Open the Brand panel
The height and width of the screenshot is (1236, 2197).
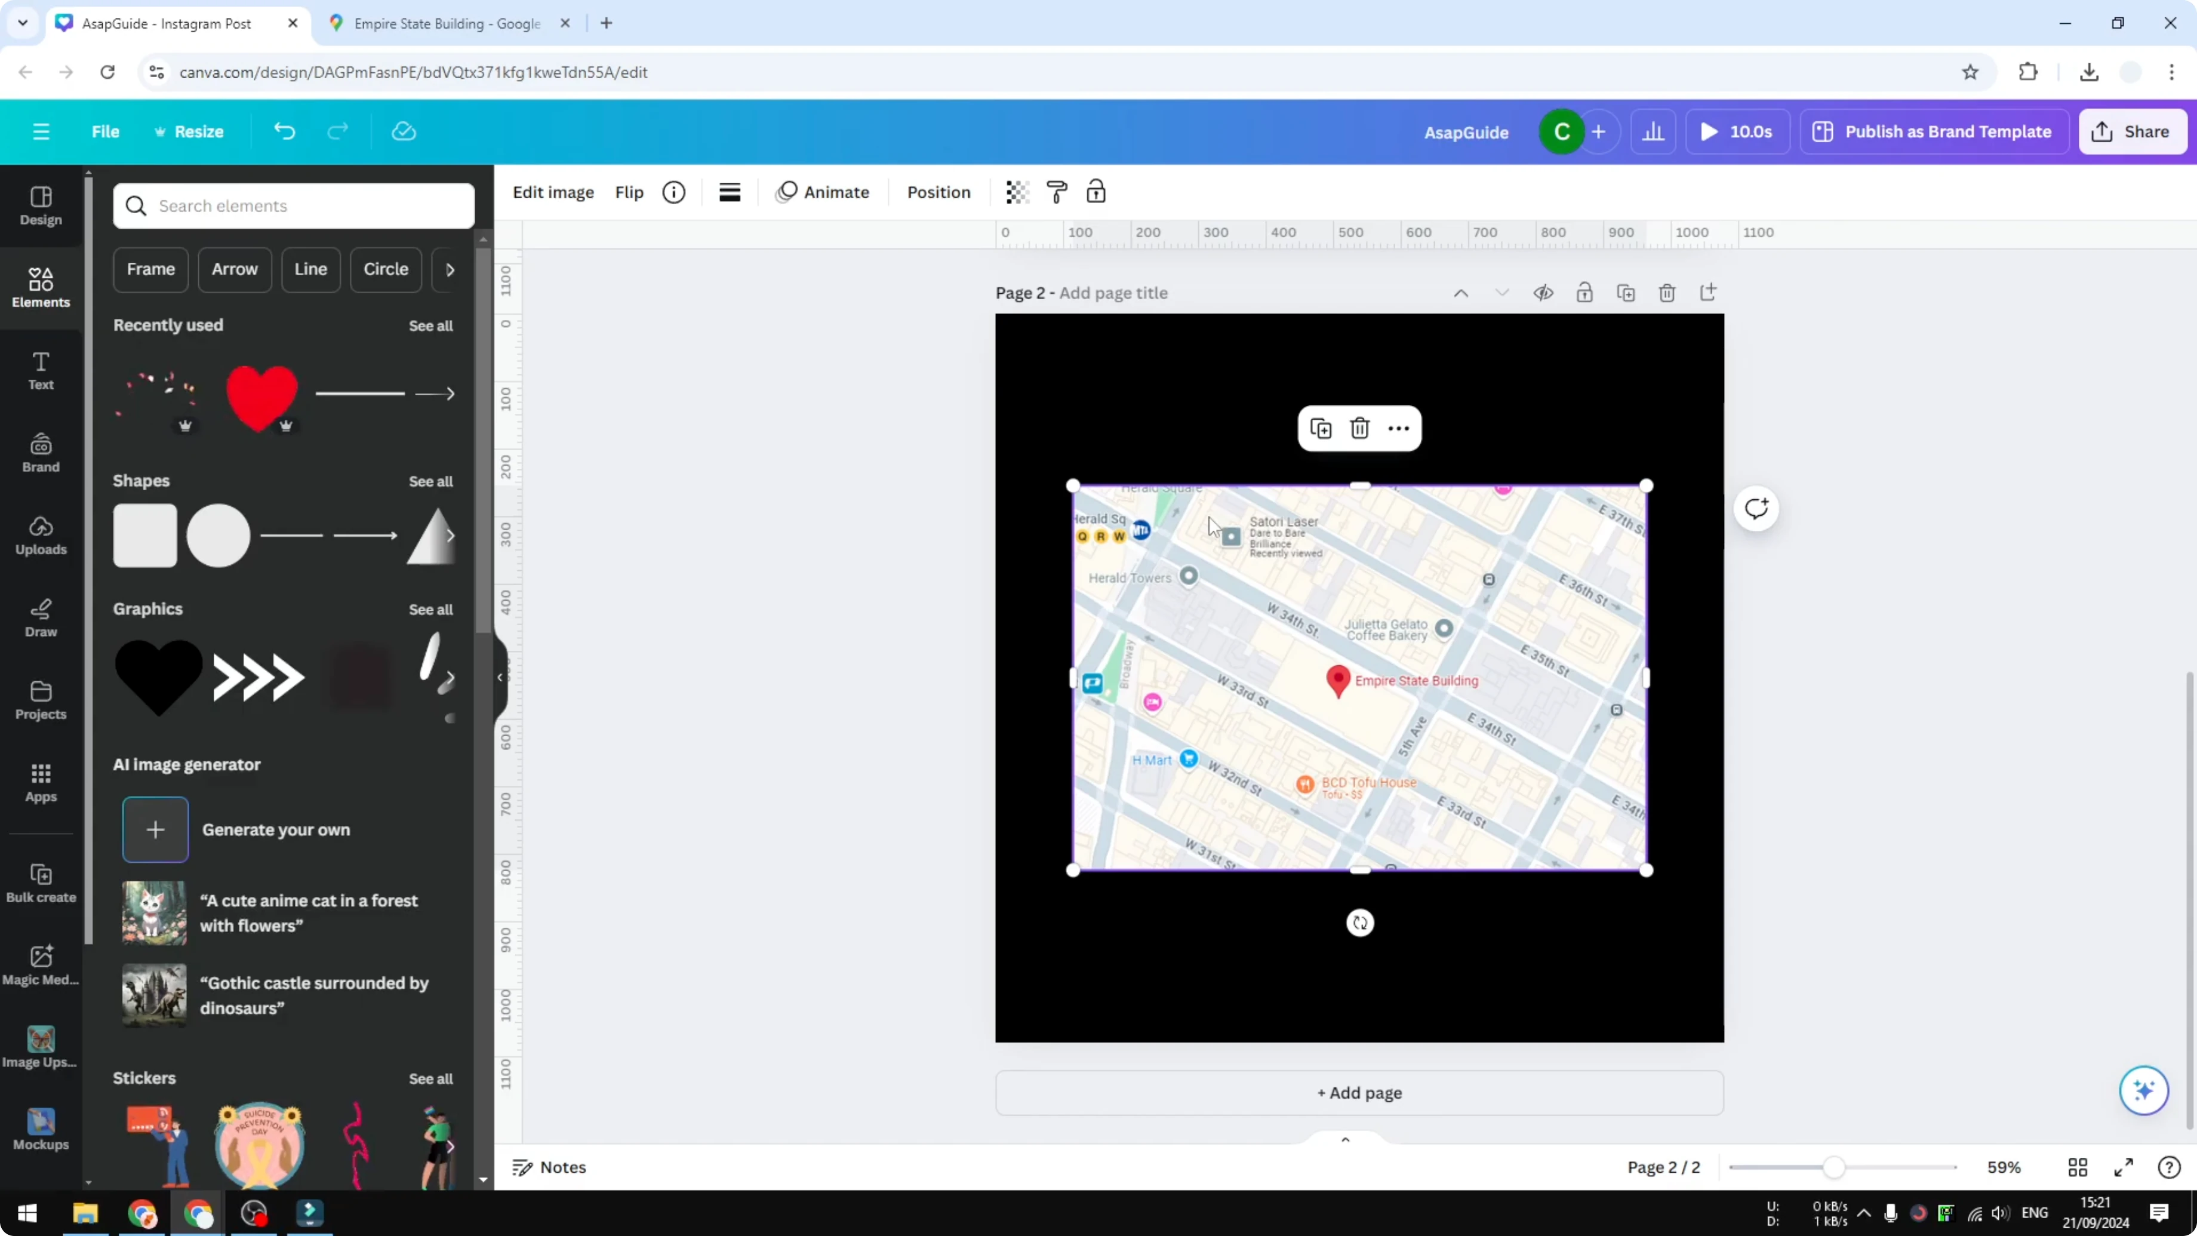tap(41, 454)
